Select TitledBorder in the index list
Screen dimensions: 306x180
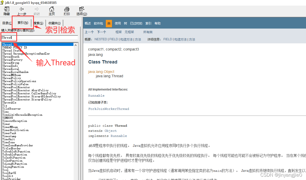coord(12,148)
